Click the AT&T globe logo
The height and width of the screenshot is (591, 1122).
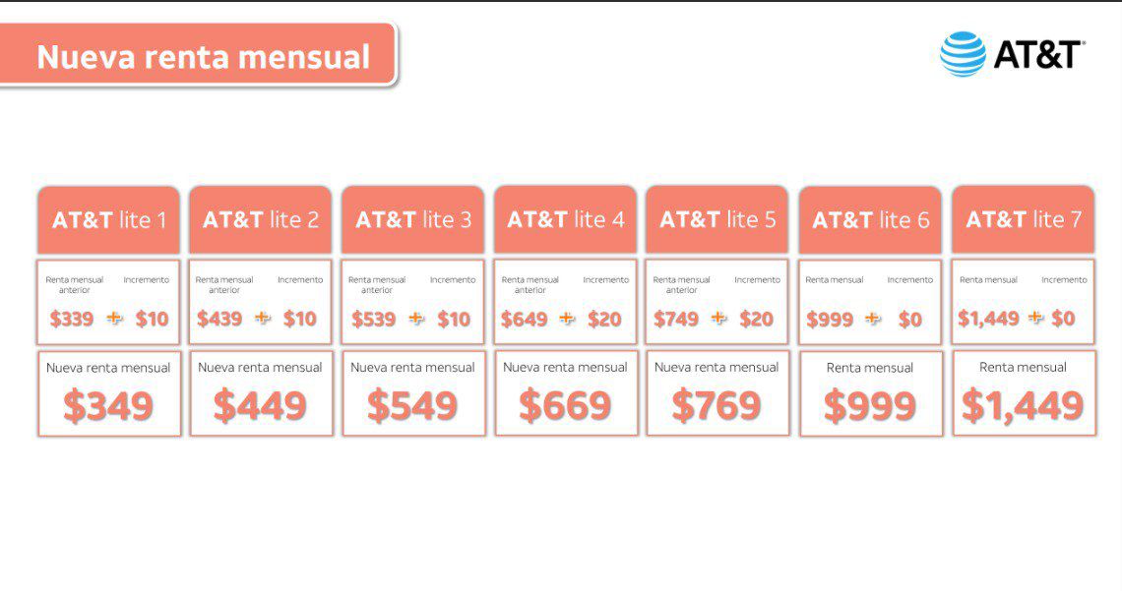963,54
